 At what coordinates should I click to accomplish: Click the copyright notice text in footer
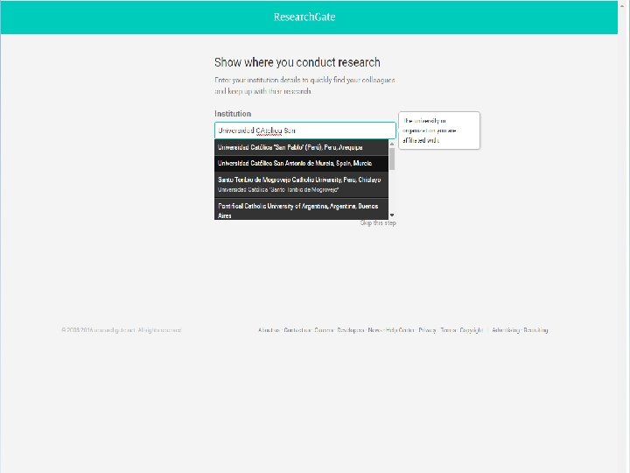122,330
